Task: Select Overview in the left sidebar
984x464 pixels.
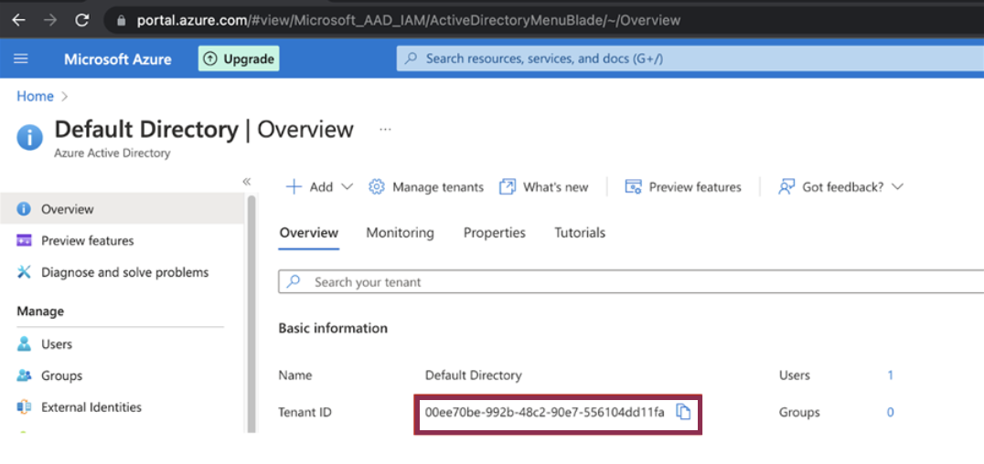Action: (x=122, y=209)
